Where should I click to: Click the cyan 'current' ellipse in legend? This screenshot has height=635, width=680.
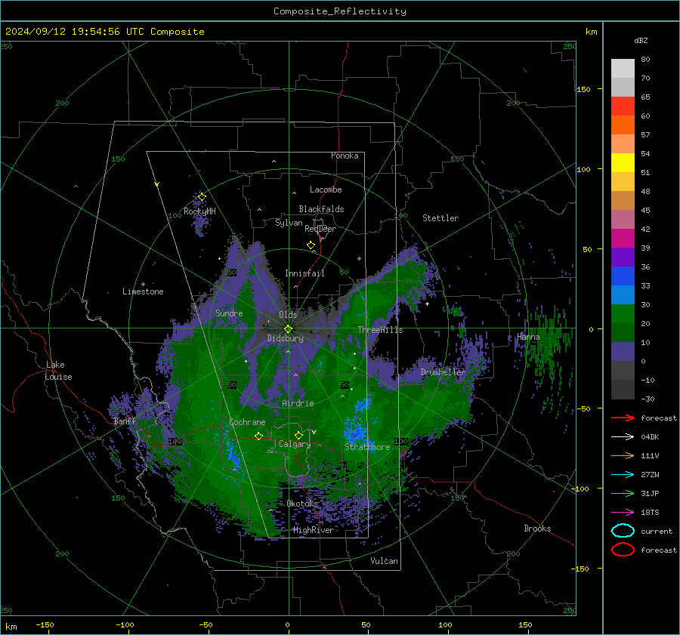(x=623, y=531)
